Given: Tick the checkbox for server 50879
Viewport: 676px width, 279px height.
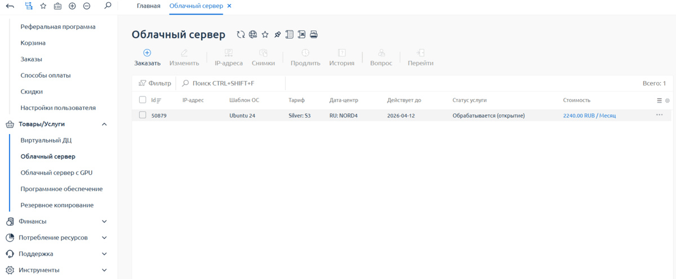Looking at the screenshot, I should pos(143,115).
